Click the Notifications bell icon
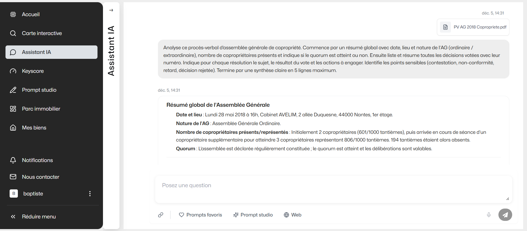Viewport: 527px width, 231px height. pyautogui.click(x=13, y=160)
